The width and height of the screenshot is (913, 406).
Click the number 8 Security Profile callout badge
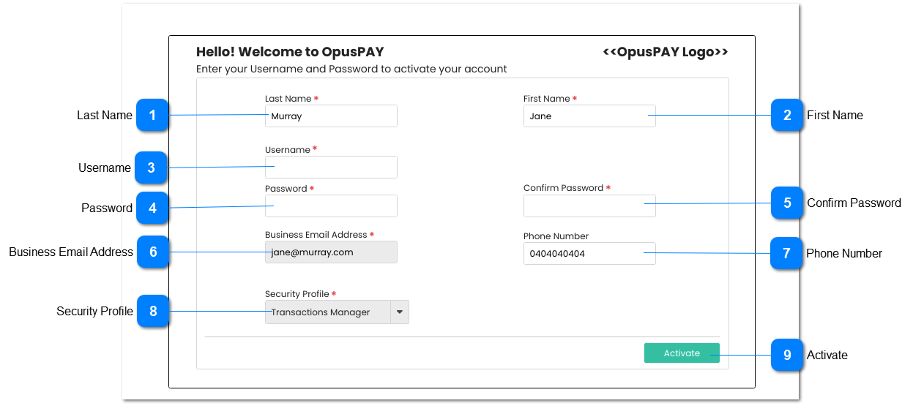point(153,311)
